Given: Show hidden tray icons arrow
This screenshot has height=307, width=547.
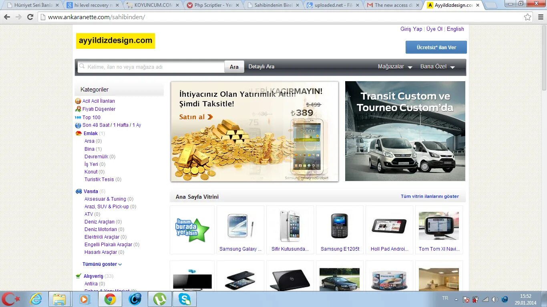Looking at the screenshot, I should (456, 299).
